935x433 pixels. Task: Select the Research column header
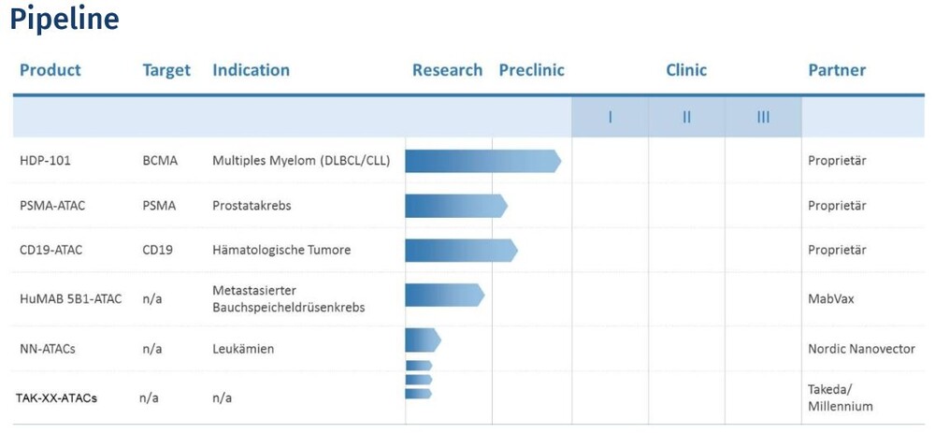pyautogui.click(x=447, y=70)
